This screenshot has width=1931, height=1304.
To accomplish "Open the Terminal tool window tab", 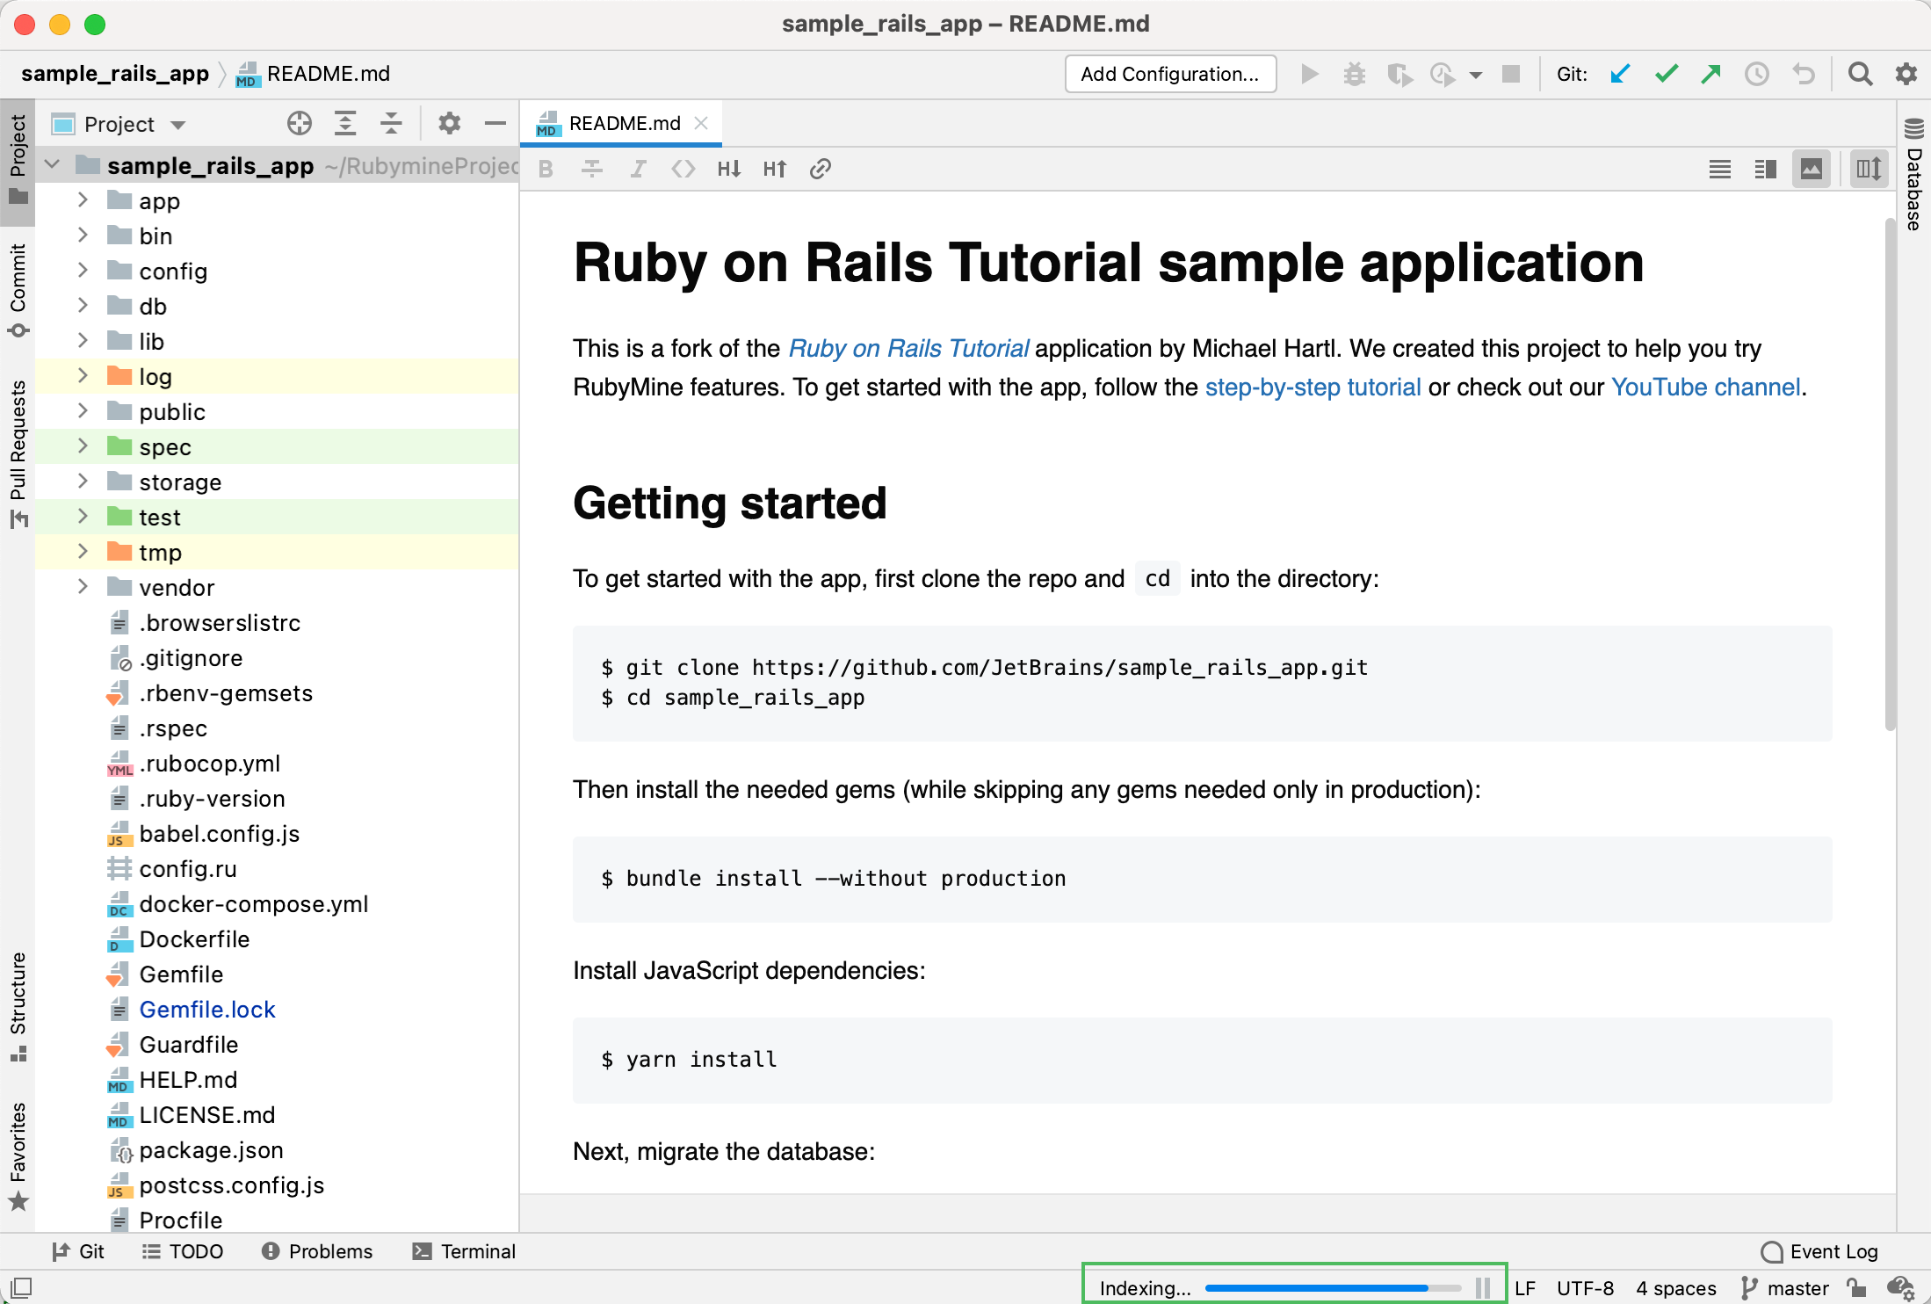I will [x=464, y=1251].
